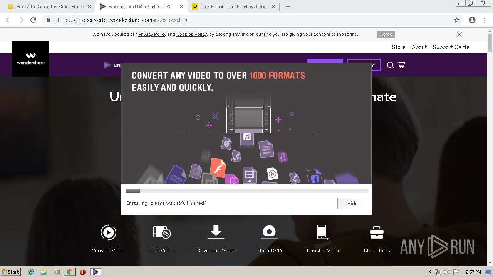Open the Windows Start menu
This screenshot has width=493, height=277.
10,272
